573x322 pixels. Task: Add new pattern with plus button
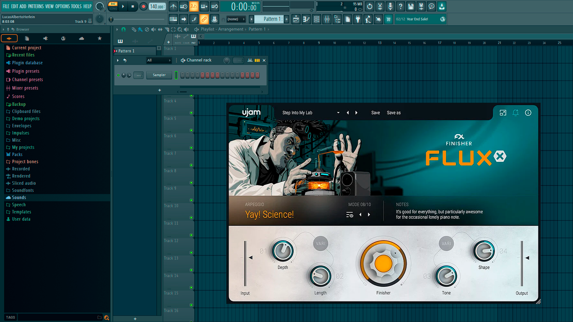tap(286, 19)
